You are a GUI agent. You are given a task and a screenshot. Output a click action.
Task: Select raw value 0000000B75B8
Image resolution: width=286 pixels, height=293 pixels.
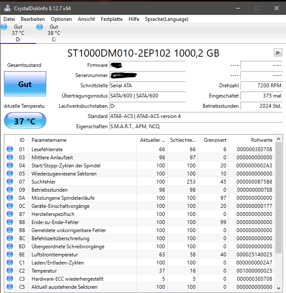point(254,181)
